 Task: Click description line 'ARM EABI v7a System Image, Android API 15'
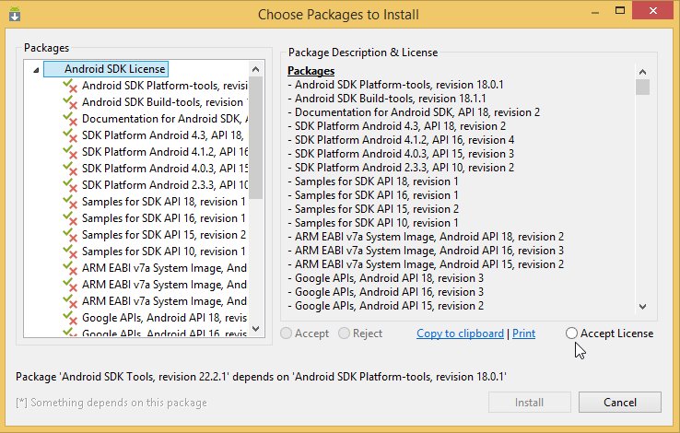click(x=426, y=264)
